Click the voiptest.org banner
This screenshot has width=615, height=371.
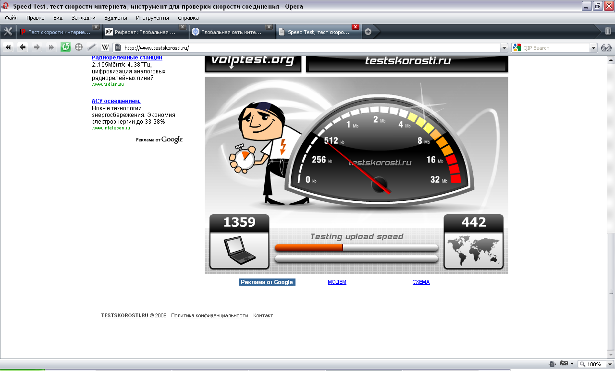pos(253,63)
